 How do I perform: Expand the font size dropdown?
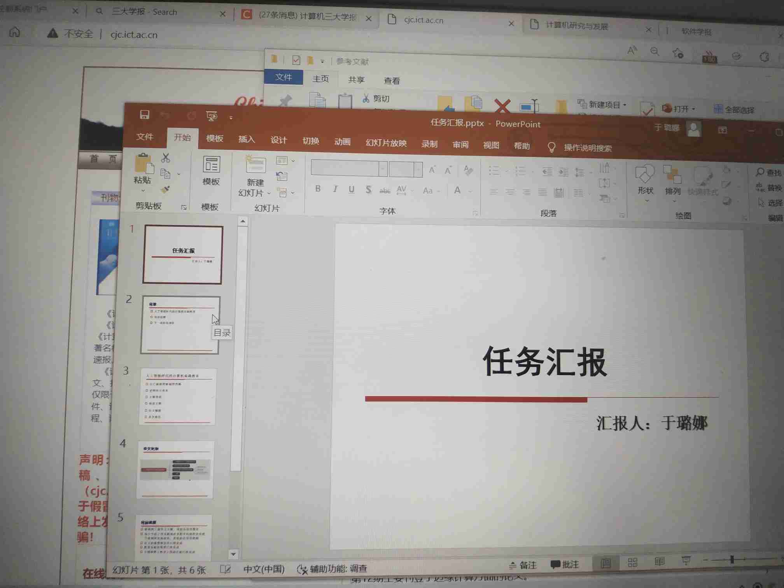(x=418, y=170)
